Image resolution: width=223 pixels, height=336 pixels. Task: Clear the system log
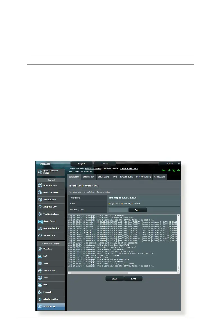115,279
